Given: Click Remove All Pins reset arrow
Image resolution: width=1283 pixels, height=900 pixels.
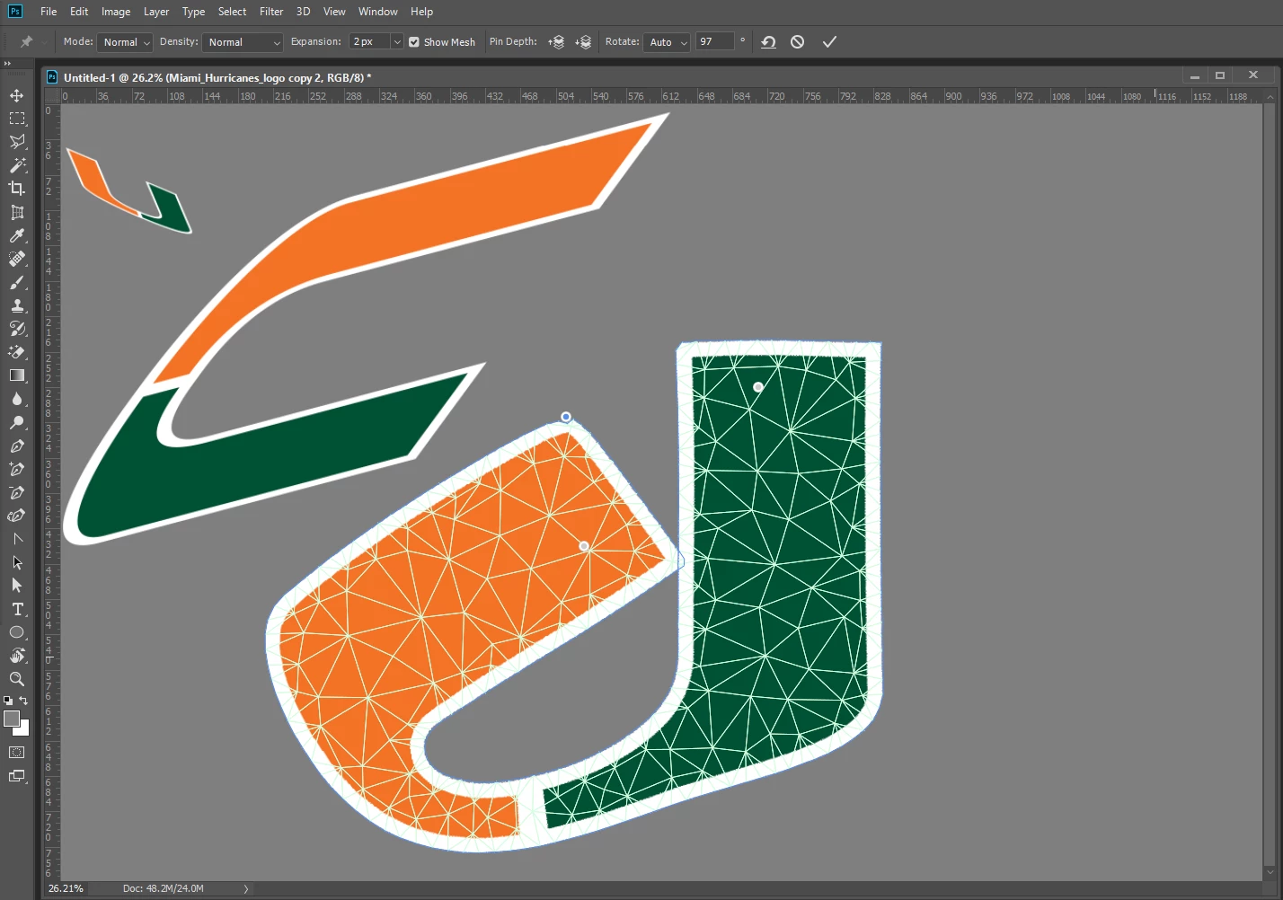Looking at the screenshot, I should [x=768, y=42].
